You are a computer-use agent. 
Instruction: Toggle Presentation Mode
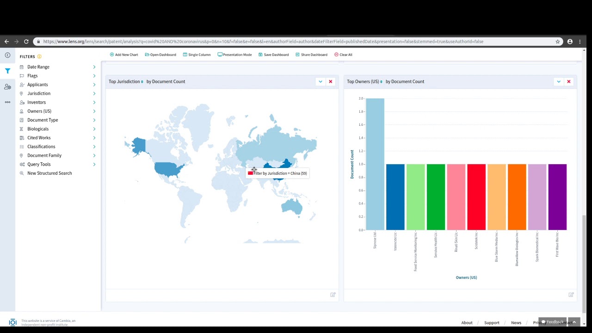coord(234,55)
